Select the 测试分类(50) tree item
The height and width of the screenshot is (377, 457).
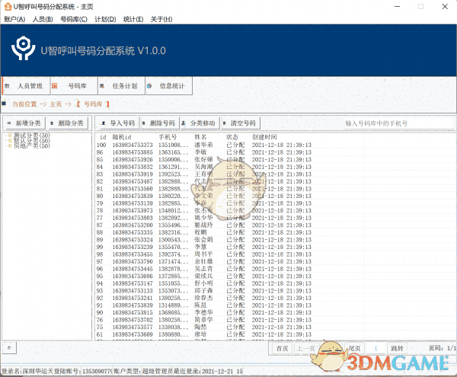32,136
